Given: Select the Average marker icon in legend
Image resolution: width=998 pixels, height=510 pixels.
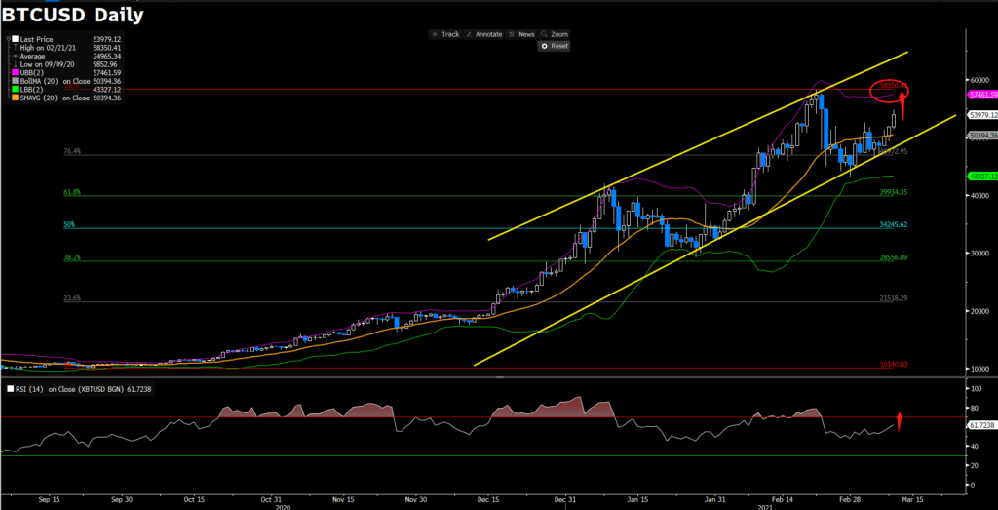Looking at the screenshot, I should coord(15,56).
